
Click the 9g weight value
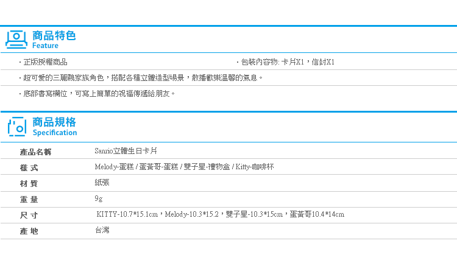tap(98, 198)
